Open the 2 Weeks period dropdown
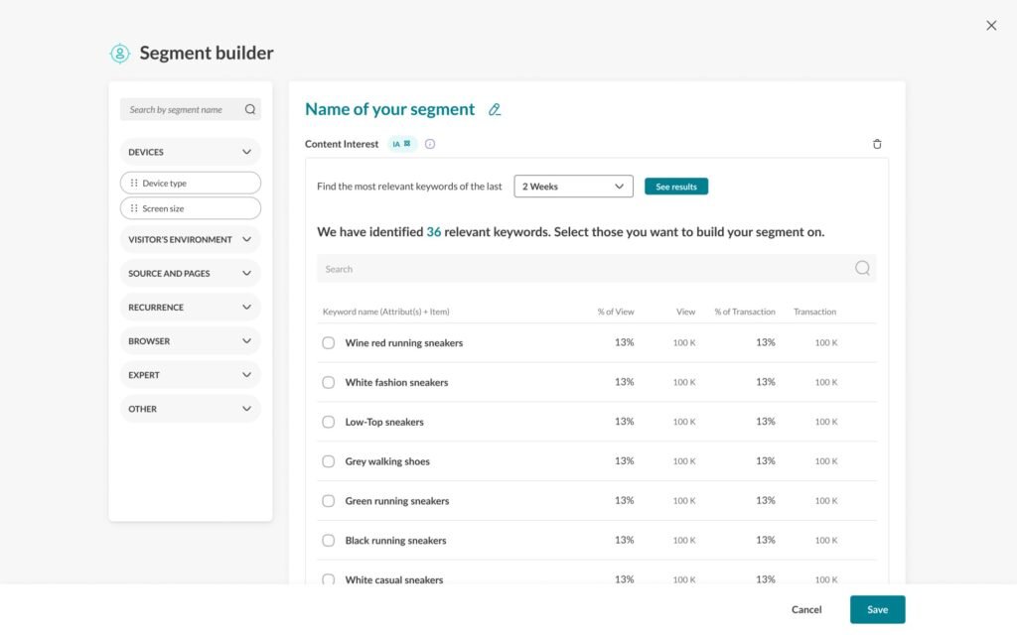Image resolution: width=1017 pixels, height=635 pixels. tap(573, 186)
